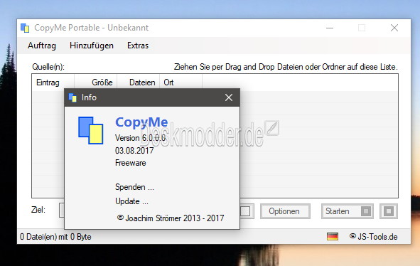Close the Info dialog
The width and height of the screenshot is (420, 266).
pyautogui.click(x=229, y=97)
